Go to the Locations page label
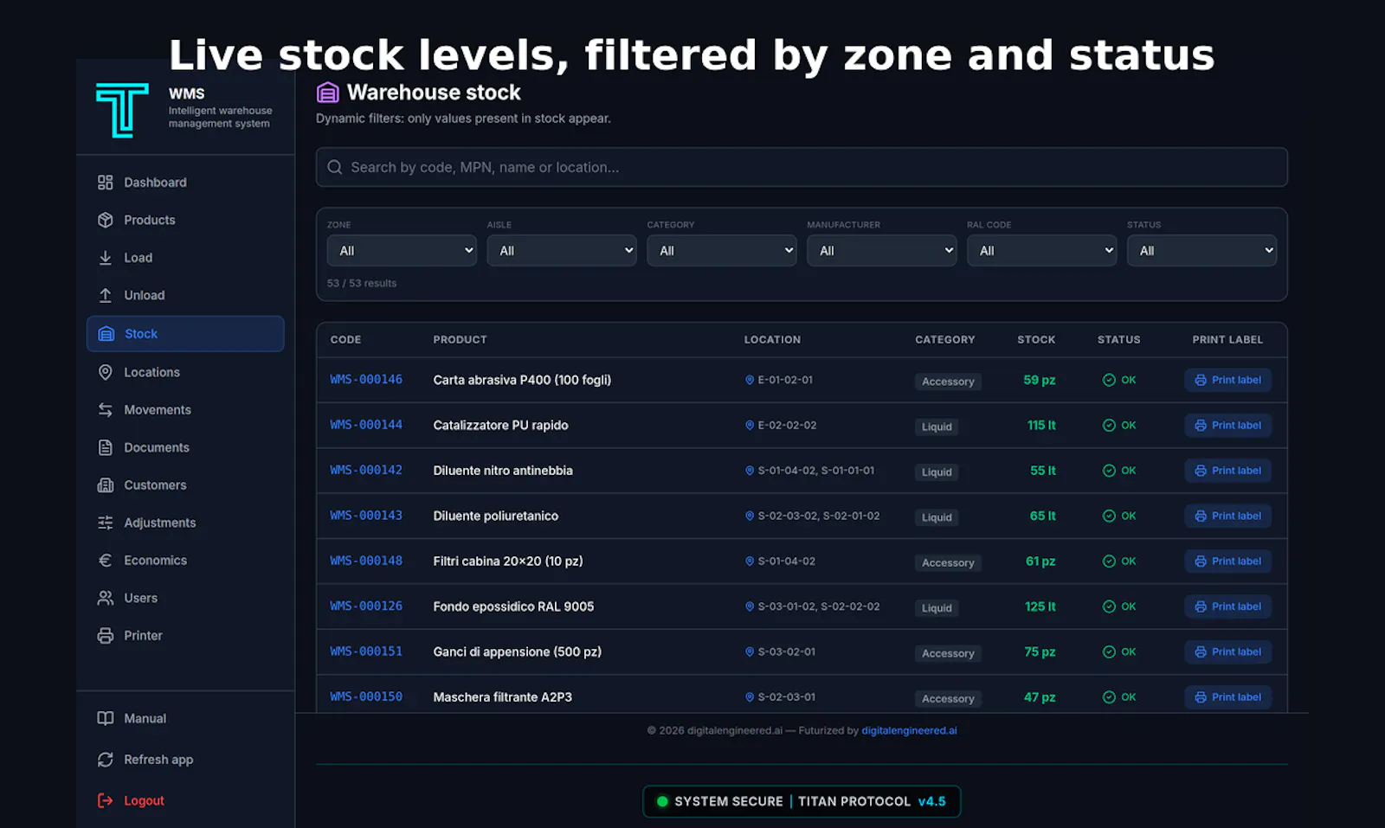This screenshot has width=1385, height=828. [151, 372]
